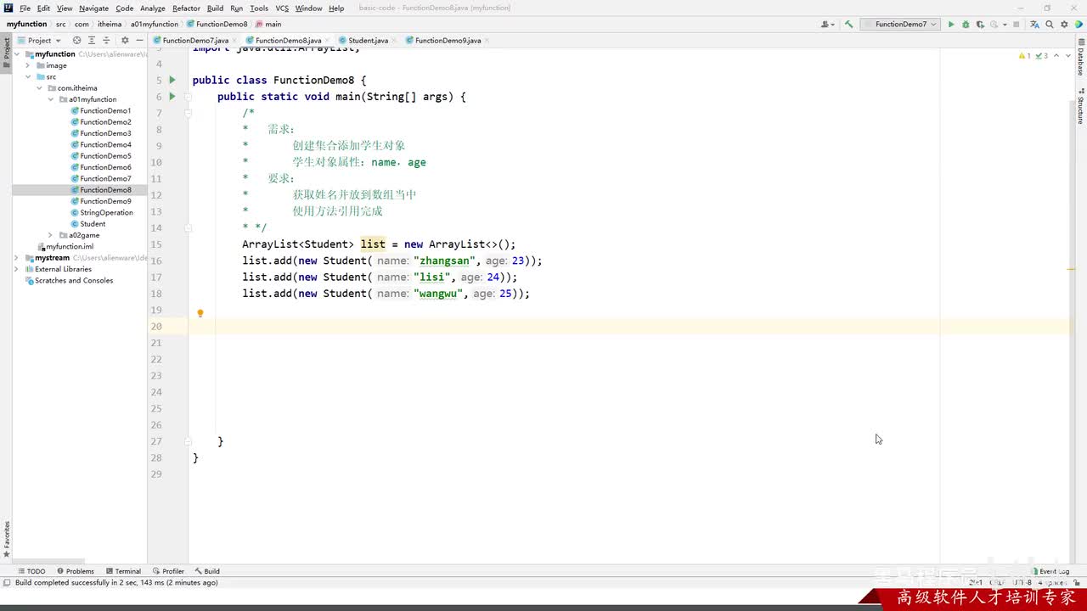Click the orange warning marker on editor scrollbar
The width and height of the screenshot is (1087, 611).
tap(1072, 270)
